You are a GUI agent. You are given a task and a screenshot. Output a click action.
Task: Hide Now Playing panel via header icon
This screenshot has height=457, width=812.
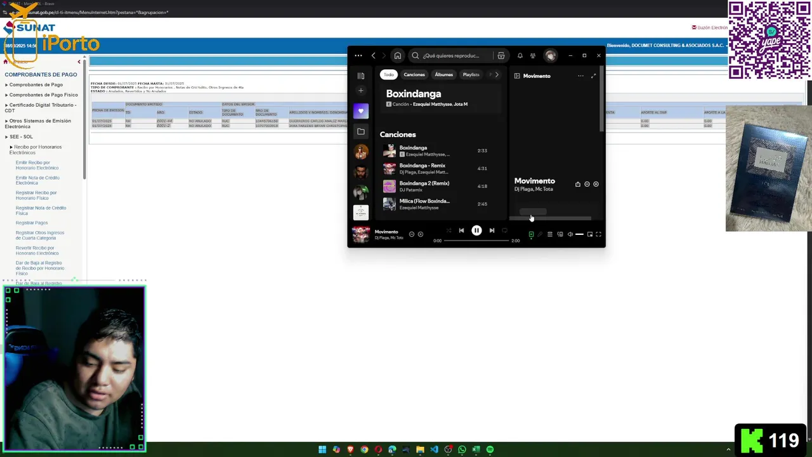(517, 76)
